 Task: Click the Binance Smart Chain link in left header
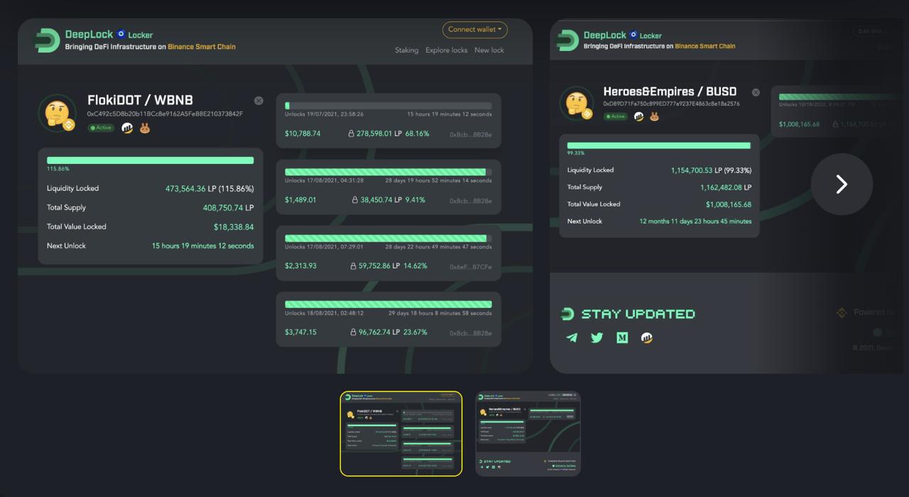click(202, 47)
